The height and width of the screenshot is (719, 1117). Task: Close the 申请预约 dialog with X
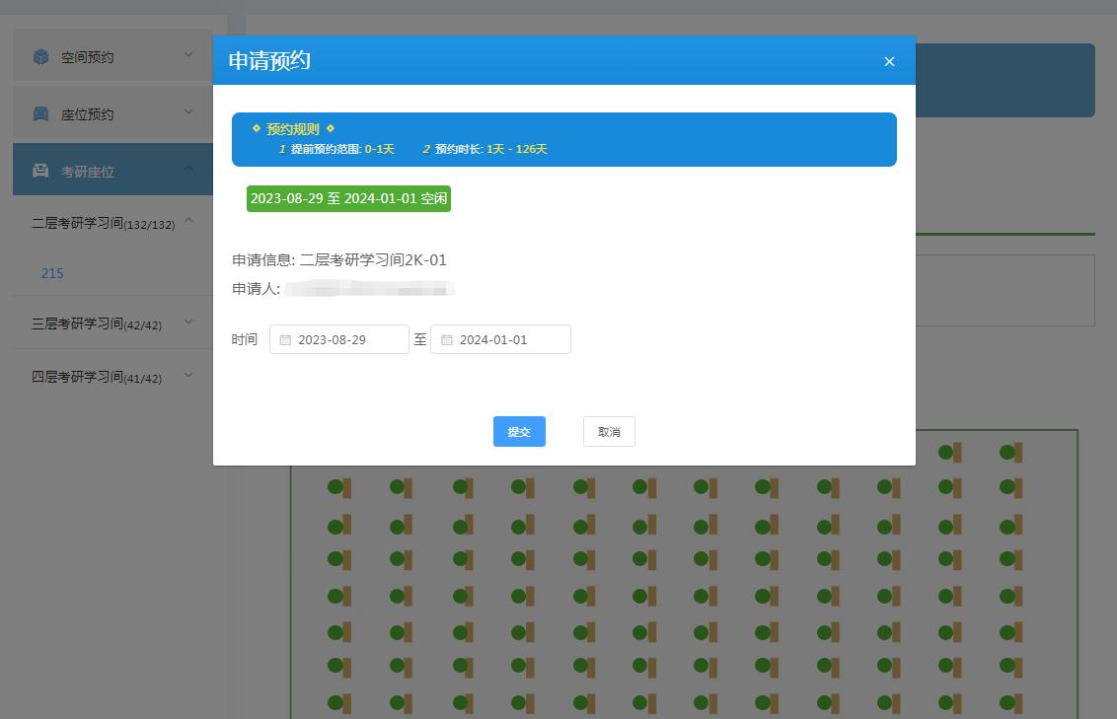pos(889,61)
